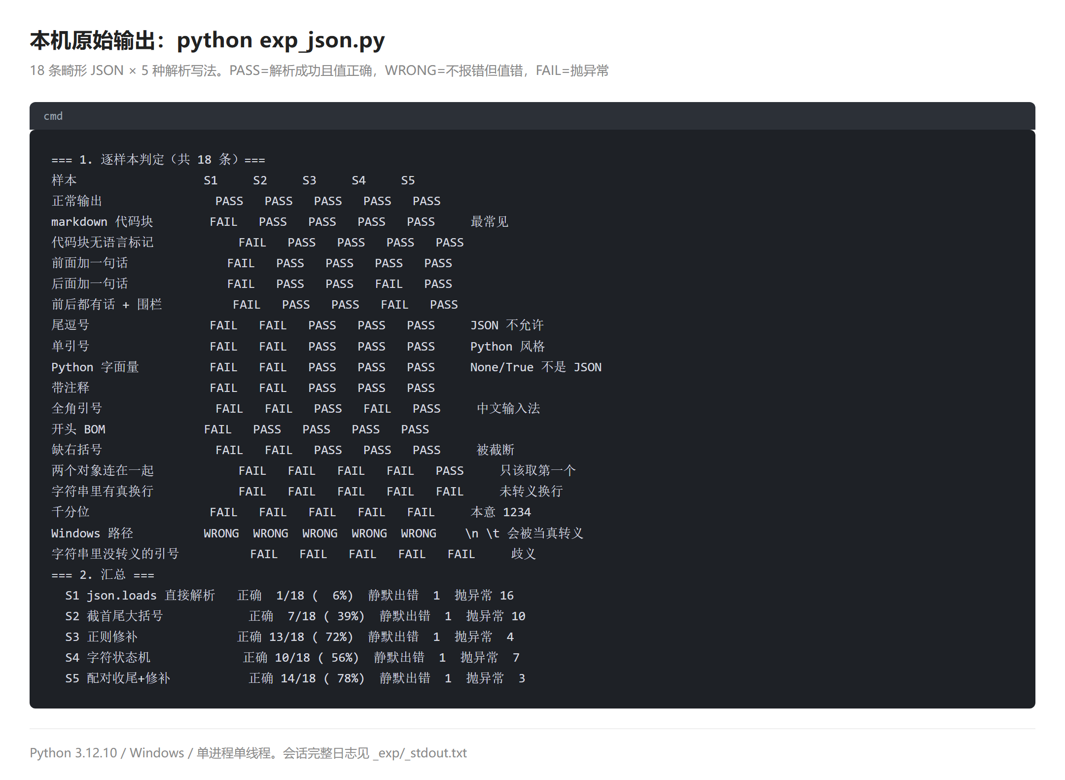The width and height of the screenshot is (1065, 780).
Task: Click the S5 column header
Action: point(408,180)
